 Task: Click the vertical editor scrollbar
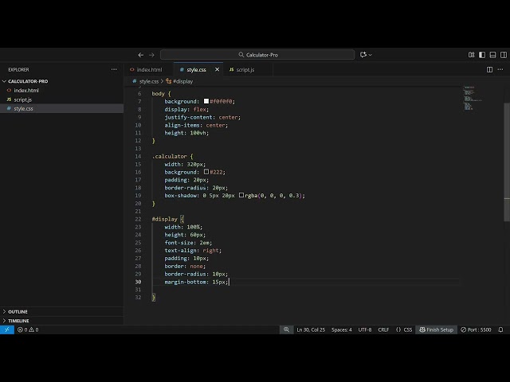tap(507, 162)
